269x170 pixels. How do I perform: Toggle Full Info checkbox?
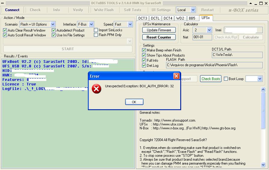click(x=144, y=60)
